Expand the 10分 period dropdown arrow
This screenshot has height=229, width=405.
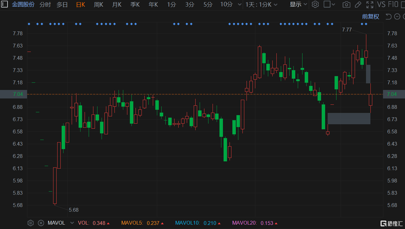239,5
